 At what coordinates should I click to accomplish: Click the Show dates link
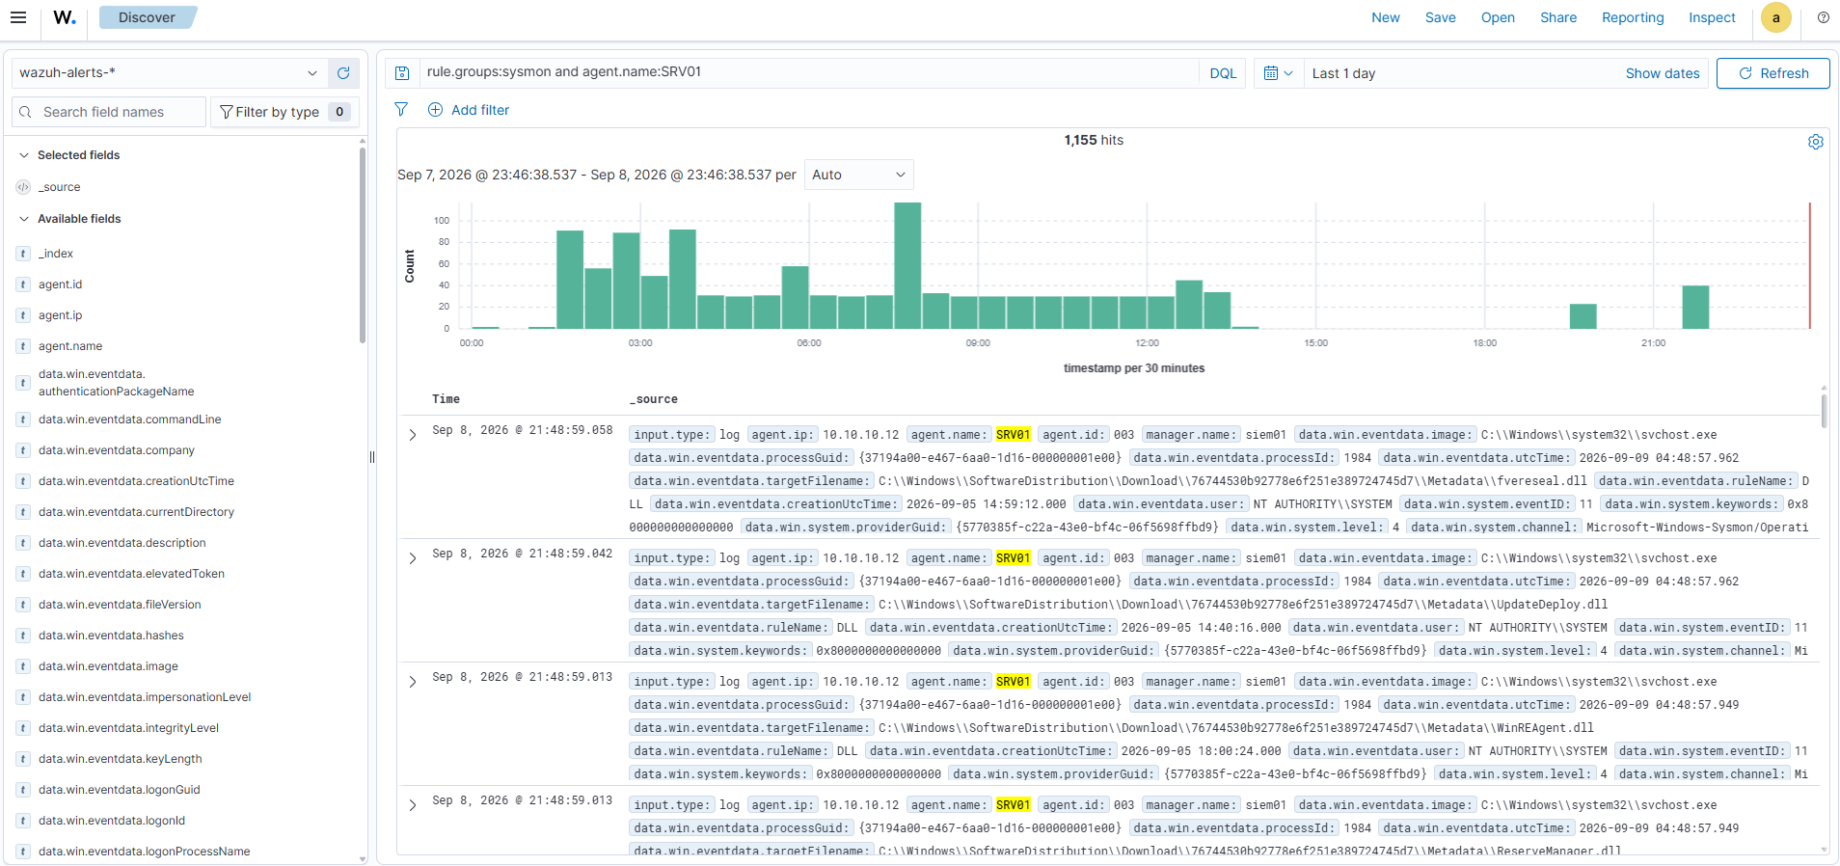(1663, 73)
